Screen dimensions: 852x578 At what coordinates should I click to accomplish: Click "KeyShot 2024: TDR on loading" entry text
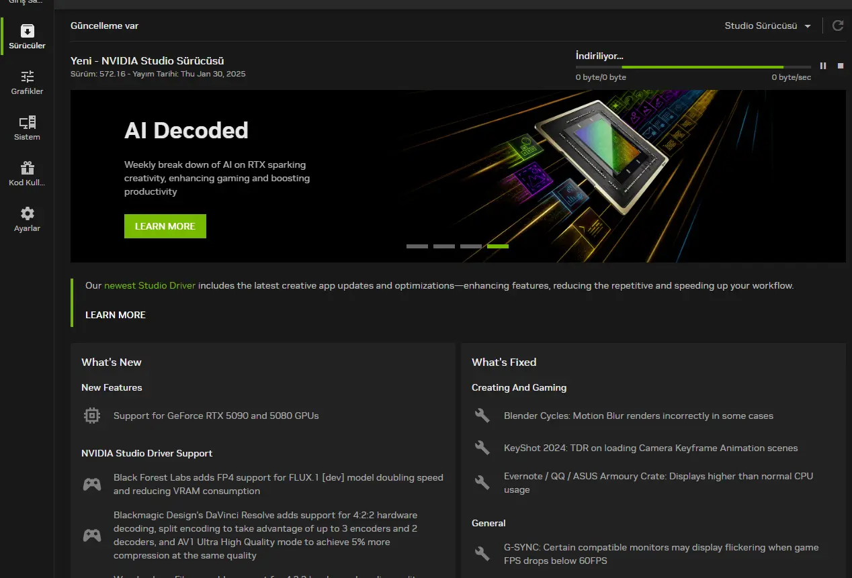coord(651,448)
